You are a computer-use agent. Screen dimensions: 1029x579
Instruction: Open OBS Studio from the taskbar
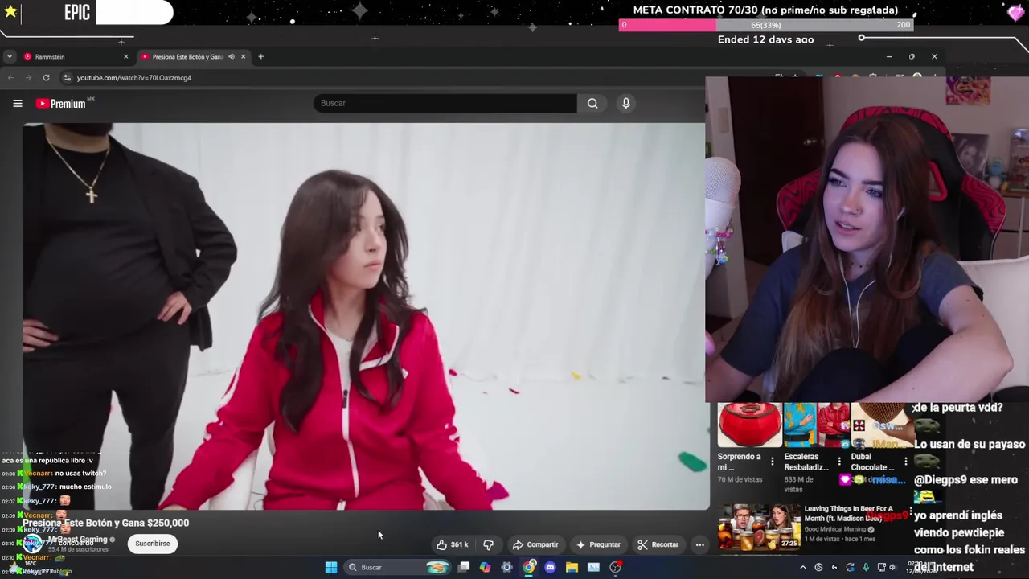click(615, 567)
